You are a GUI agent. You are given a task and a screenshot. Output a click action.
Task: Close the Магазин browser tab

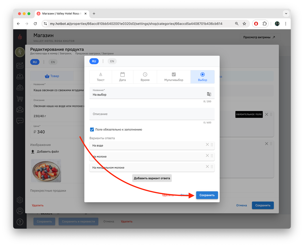pos(85,14)
